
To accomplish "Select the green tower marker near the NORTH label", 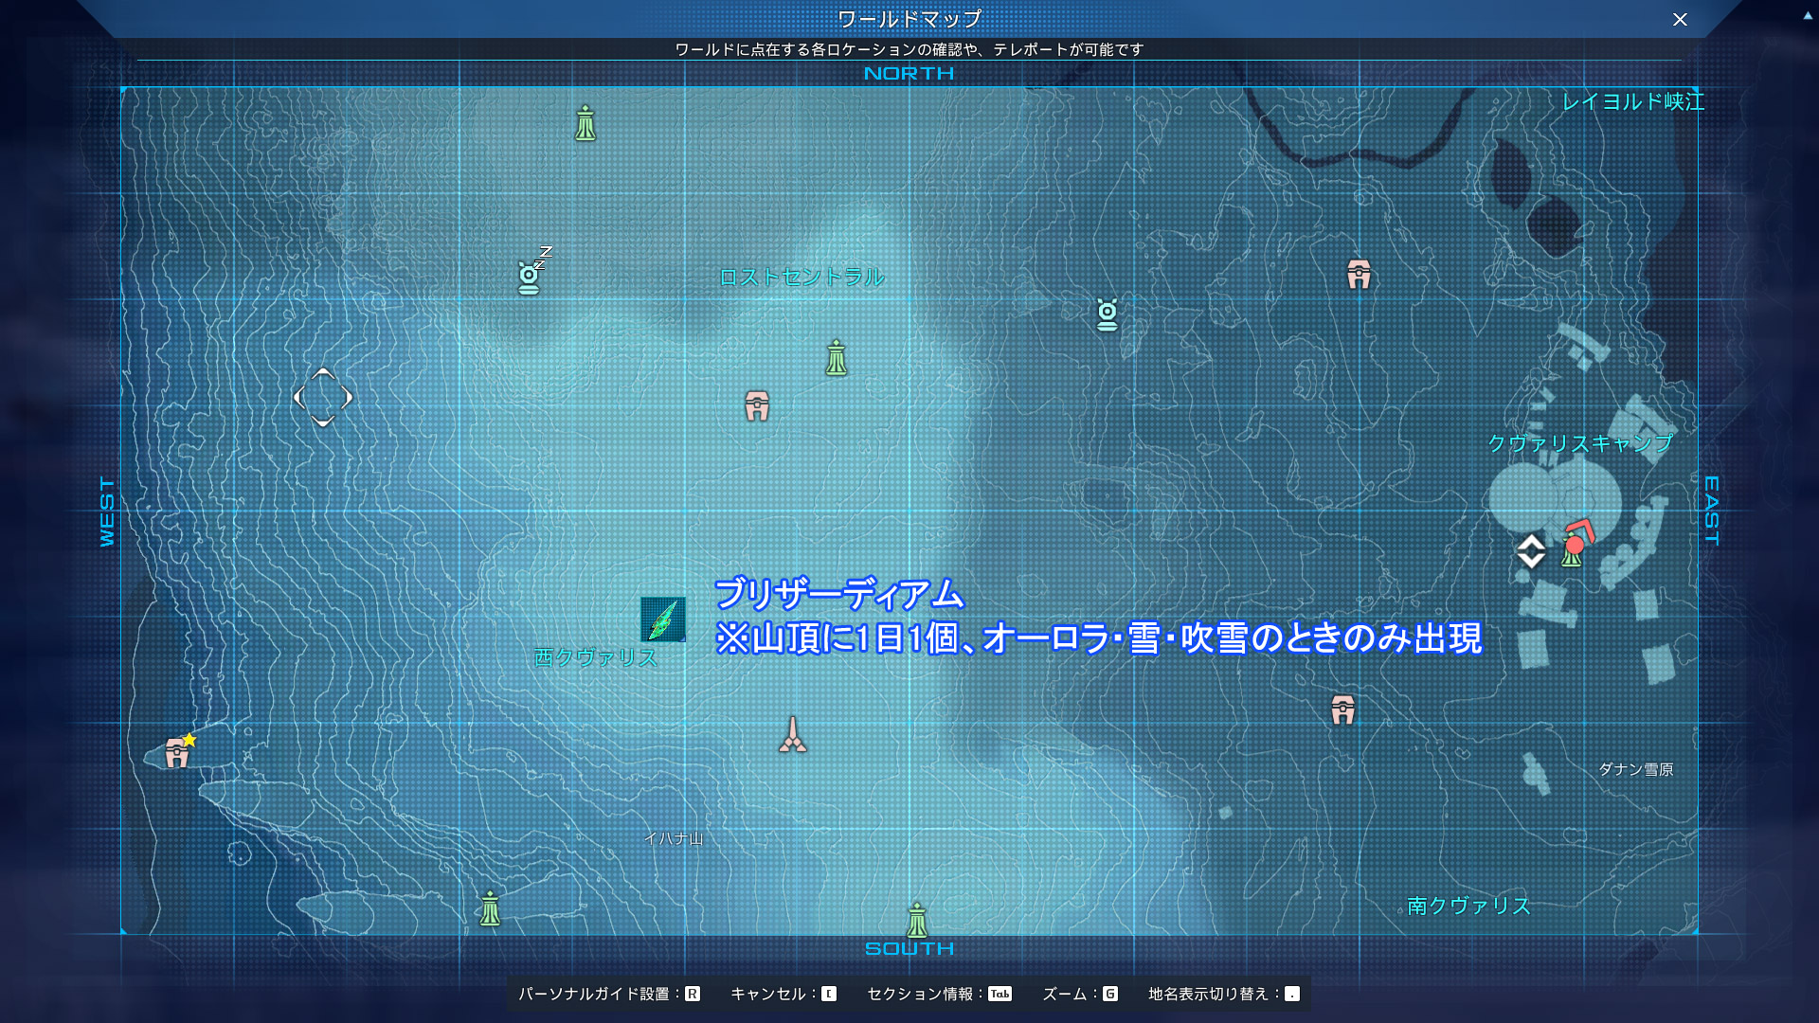I will point(585,124).
